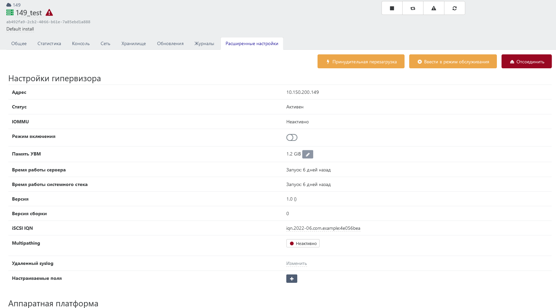556x308 pixels.
Task: Click the Настройки гипервизора heading
Action: click(x=54, y=79)
